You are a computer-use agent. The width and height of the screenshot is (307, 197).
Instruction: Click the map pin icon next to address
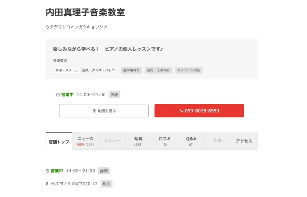(x=47, y=184)
